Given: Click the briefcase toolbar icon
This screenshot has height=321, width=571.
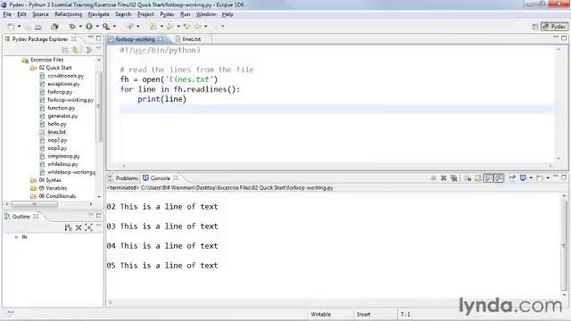Looking at the screenshot, I should point(54,26).
